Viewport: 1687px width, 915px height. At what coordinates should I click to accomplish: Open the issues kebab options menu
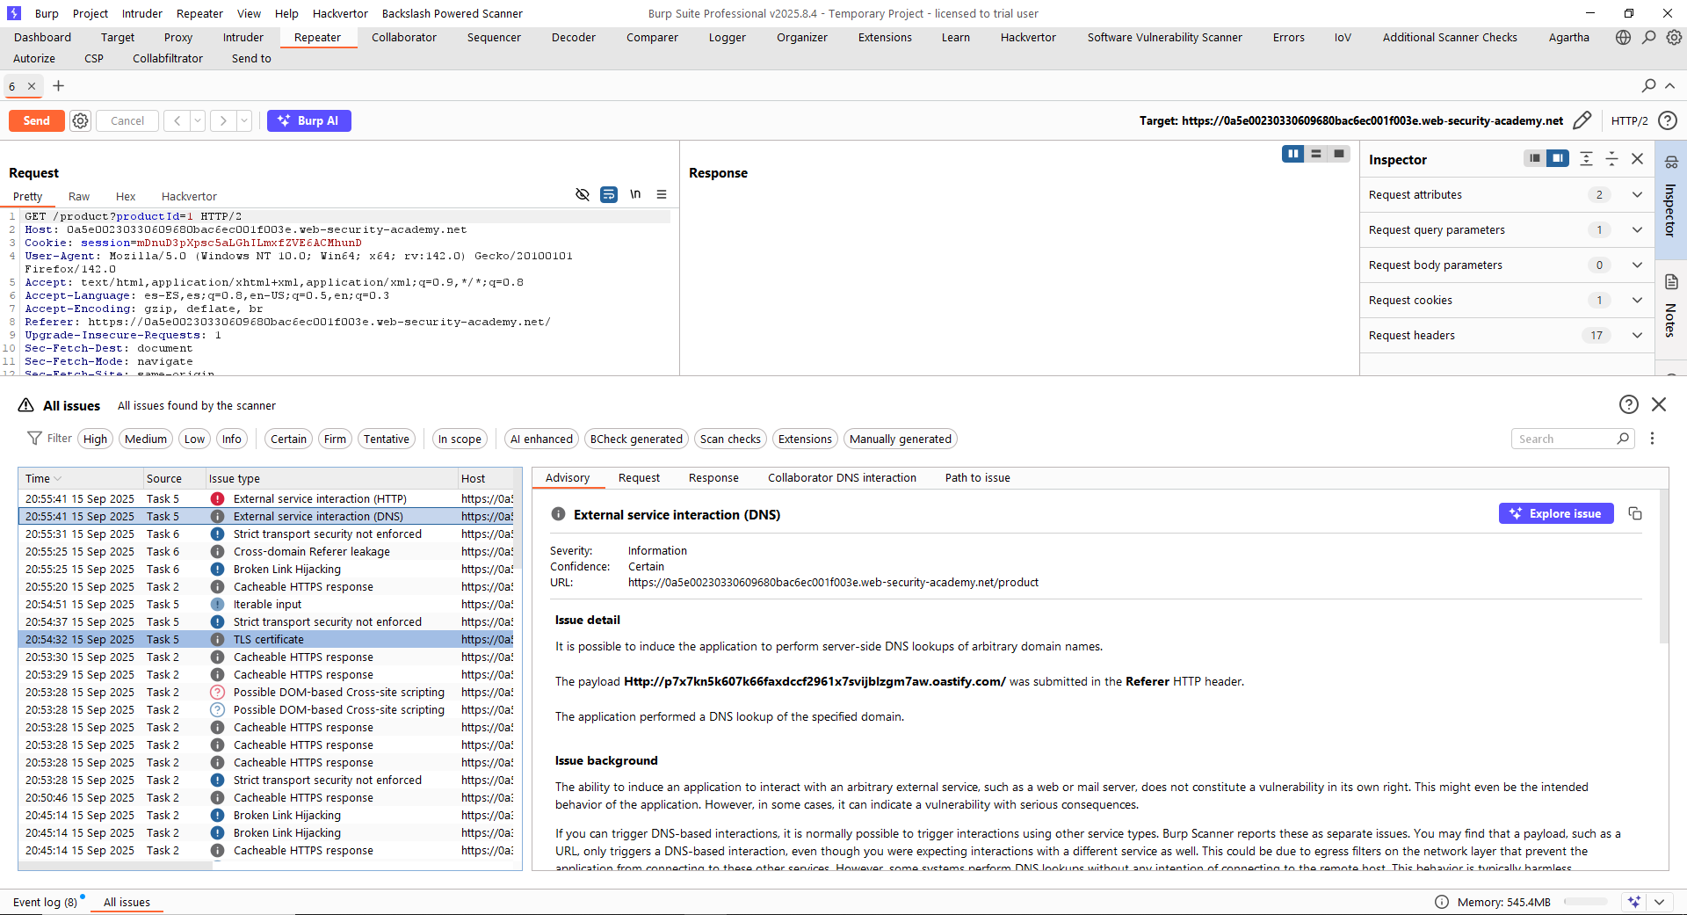coord(1652,439)
